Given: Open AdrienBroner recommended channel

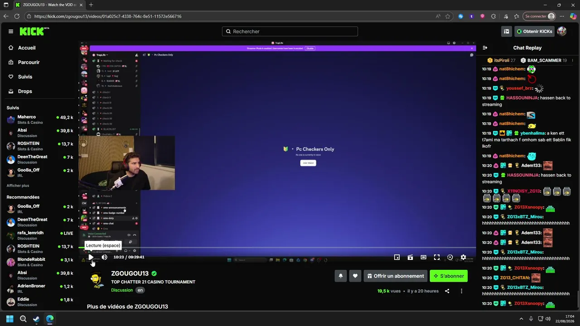Looking at the screenshot, I should click(40, 288).
